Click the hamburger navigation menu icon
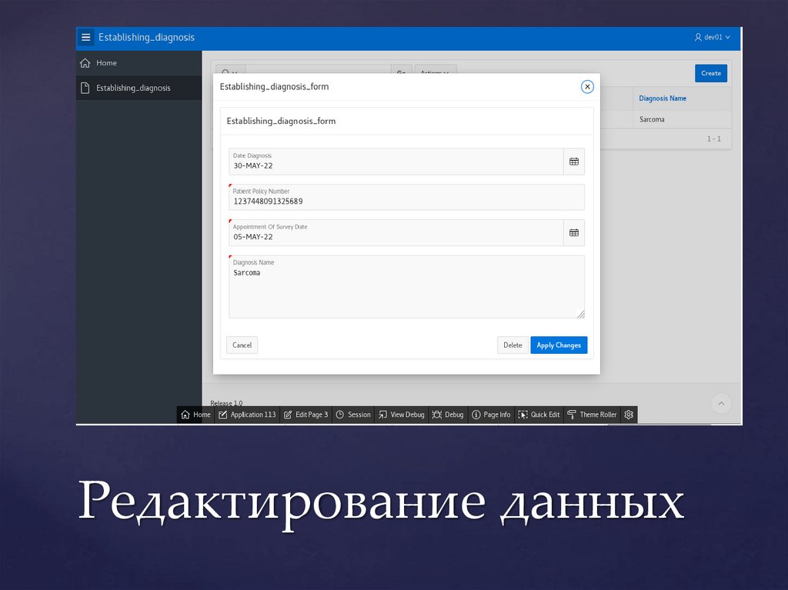 tap(85, 37)
